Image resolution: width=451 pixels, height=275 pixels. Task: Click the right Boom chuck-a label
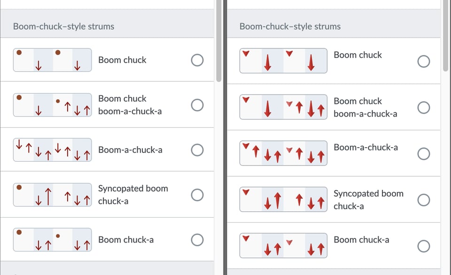point(361,240)
